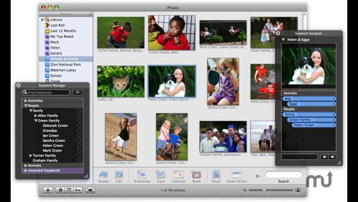358x202 pixels.
Task: Select Zion National Park album
Action: (65, 65)
